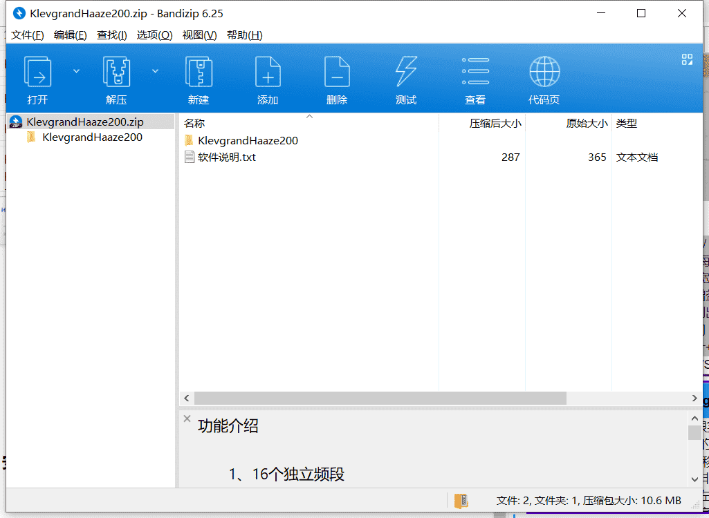This screenshot has width=709, height=518.
Task: Close the Bandizip window
Action: click(682, 13)
